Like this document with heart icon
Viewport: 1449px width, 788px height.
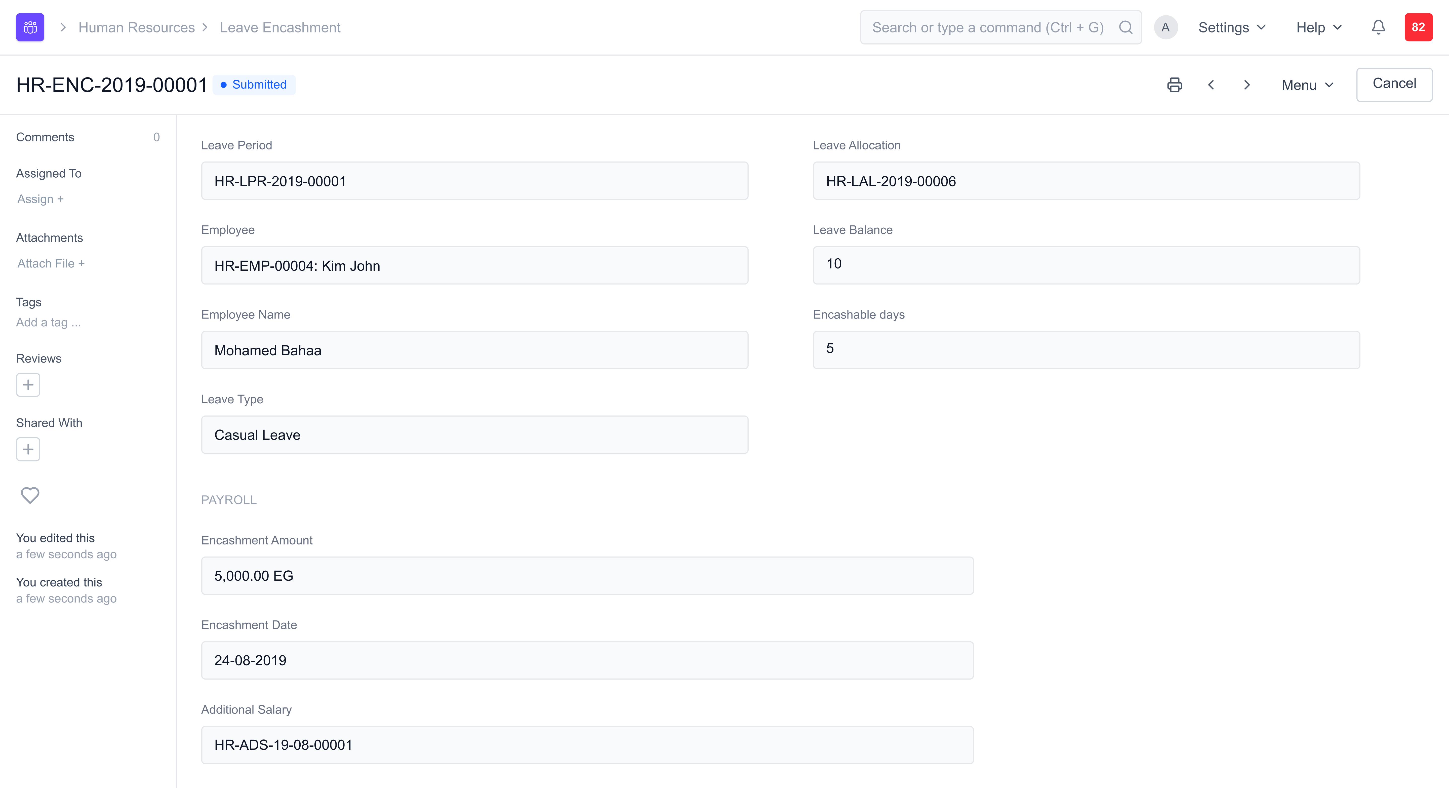[x=30, y=495]
